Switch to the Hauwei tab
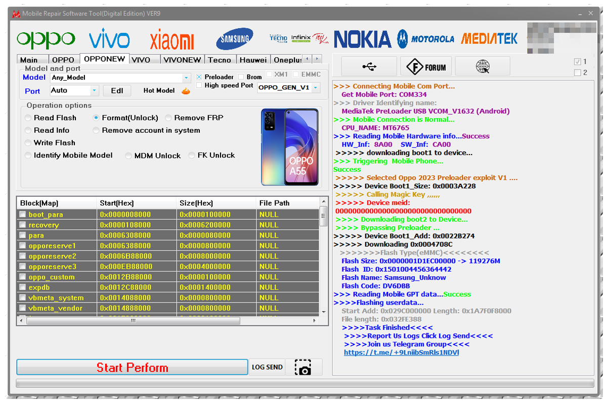This screenshot has width=607, height=404. click(x=253, y=60)
